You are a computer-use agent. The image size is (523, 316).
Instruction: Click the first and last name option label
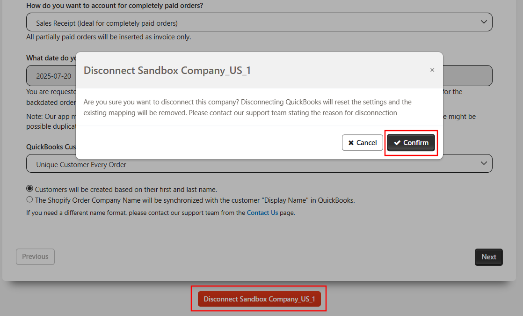pyautogui.click(x=126, y=190)
